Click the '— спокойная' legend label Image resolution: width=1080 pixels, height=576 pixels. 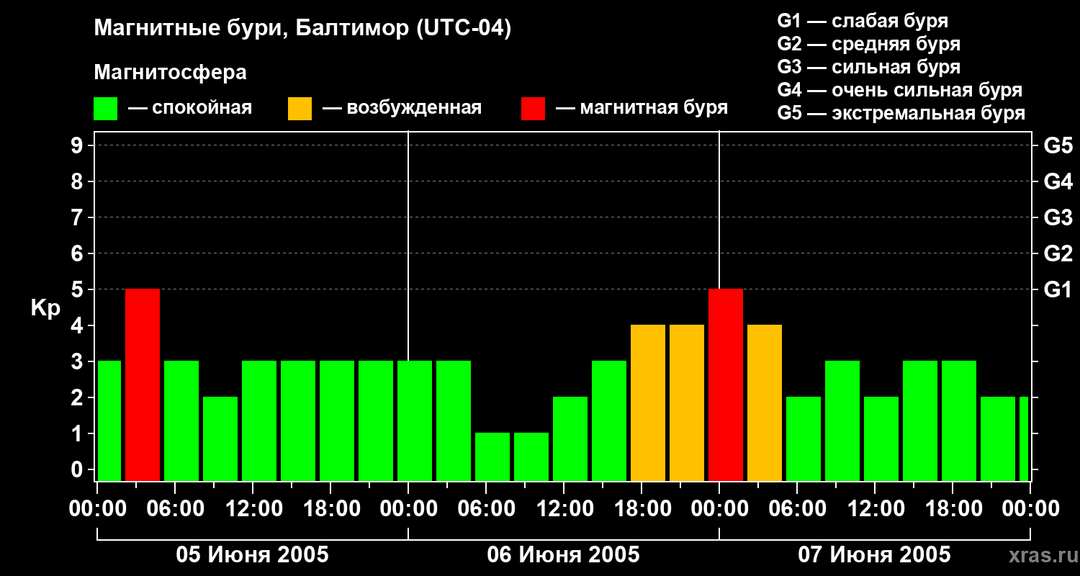[x=190, y=108]
